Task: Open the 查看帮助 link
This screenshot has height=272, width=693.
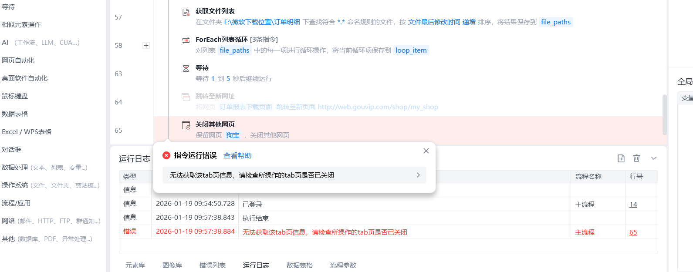Action: 237,156
